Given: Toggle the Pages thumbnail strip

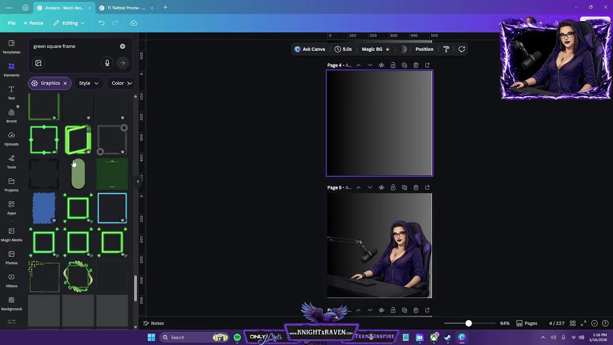Looking at the screenshot, I should (527, 323).
